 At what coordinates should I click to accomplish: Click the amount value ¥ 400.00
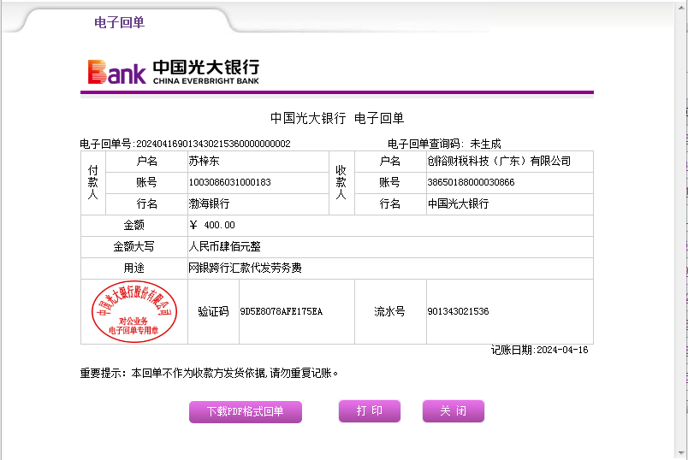tap(211, 225)
